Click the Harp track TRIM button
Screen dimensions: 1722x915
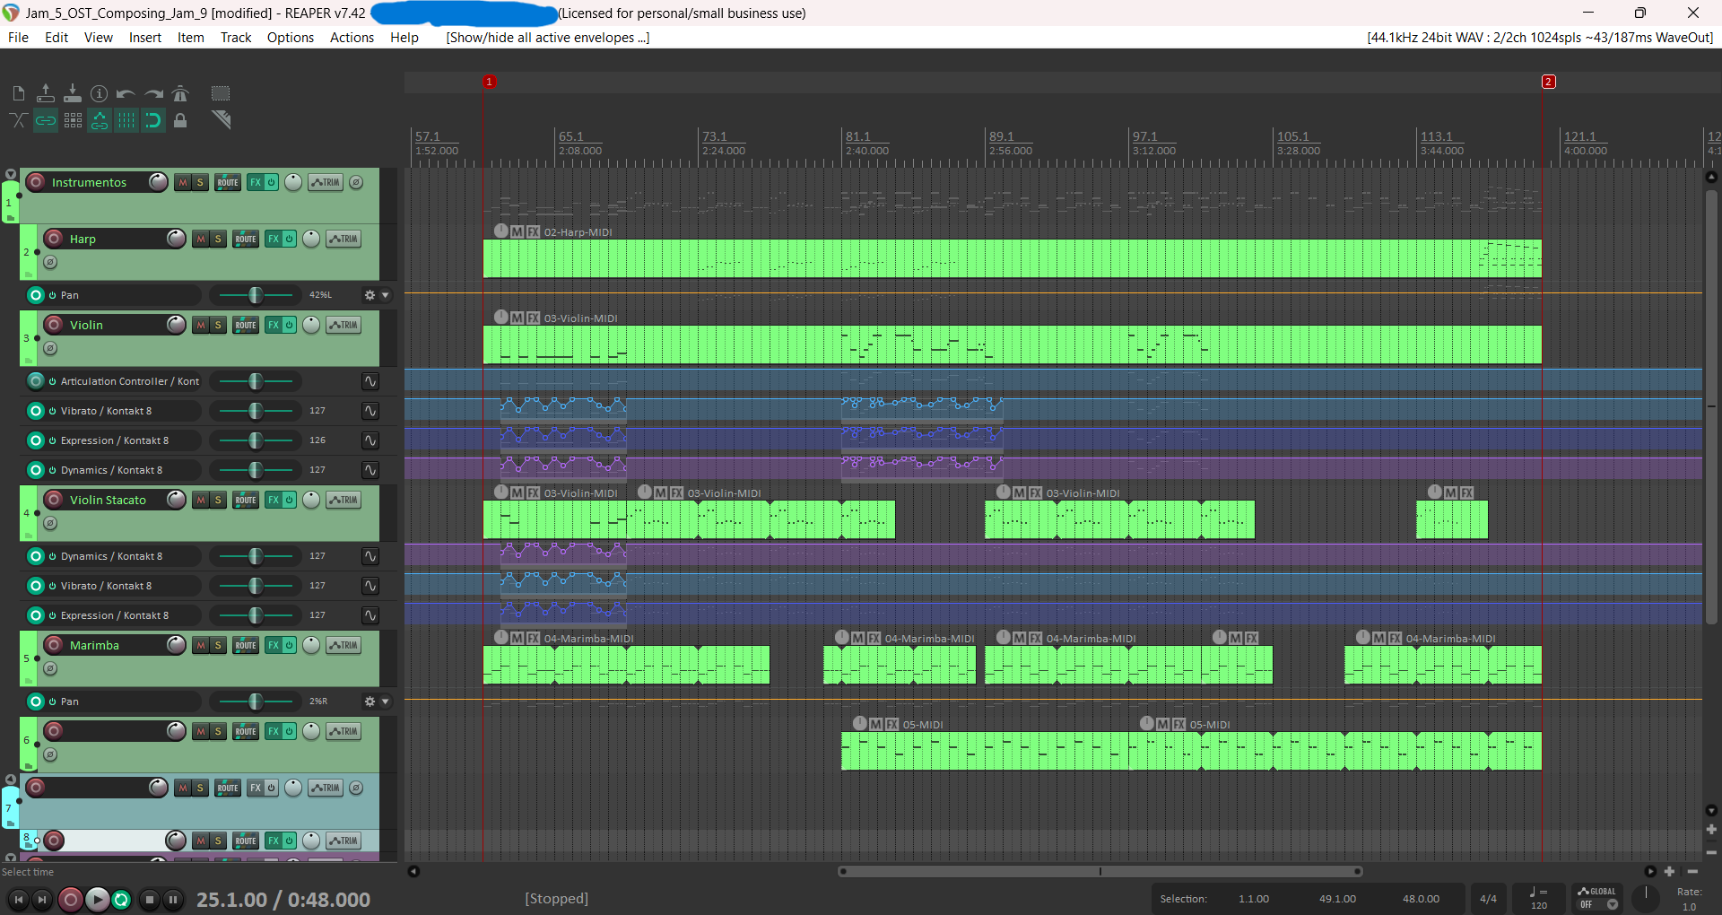coord(344,239)
